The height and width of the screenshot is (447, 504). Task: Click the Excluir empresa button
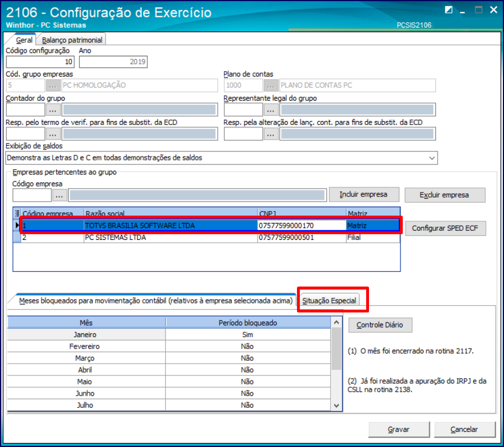(444, 195)
